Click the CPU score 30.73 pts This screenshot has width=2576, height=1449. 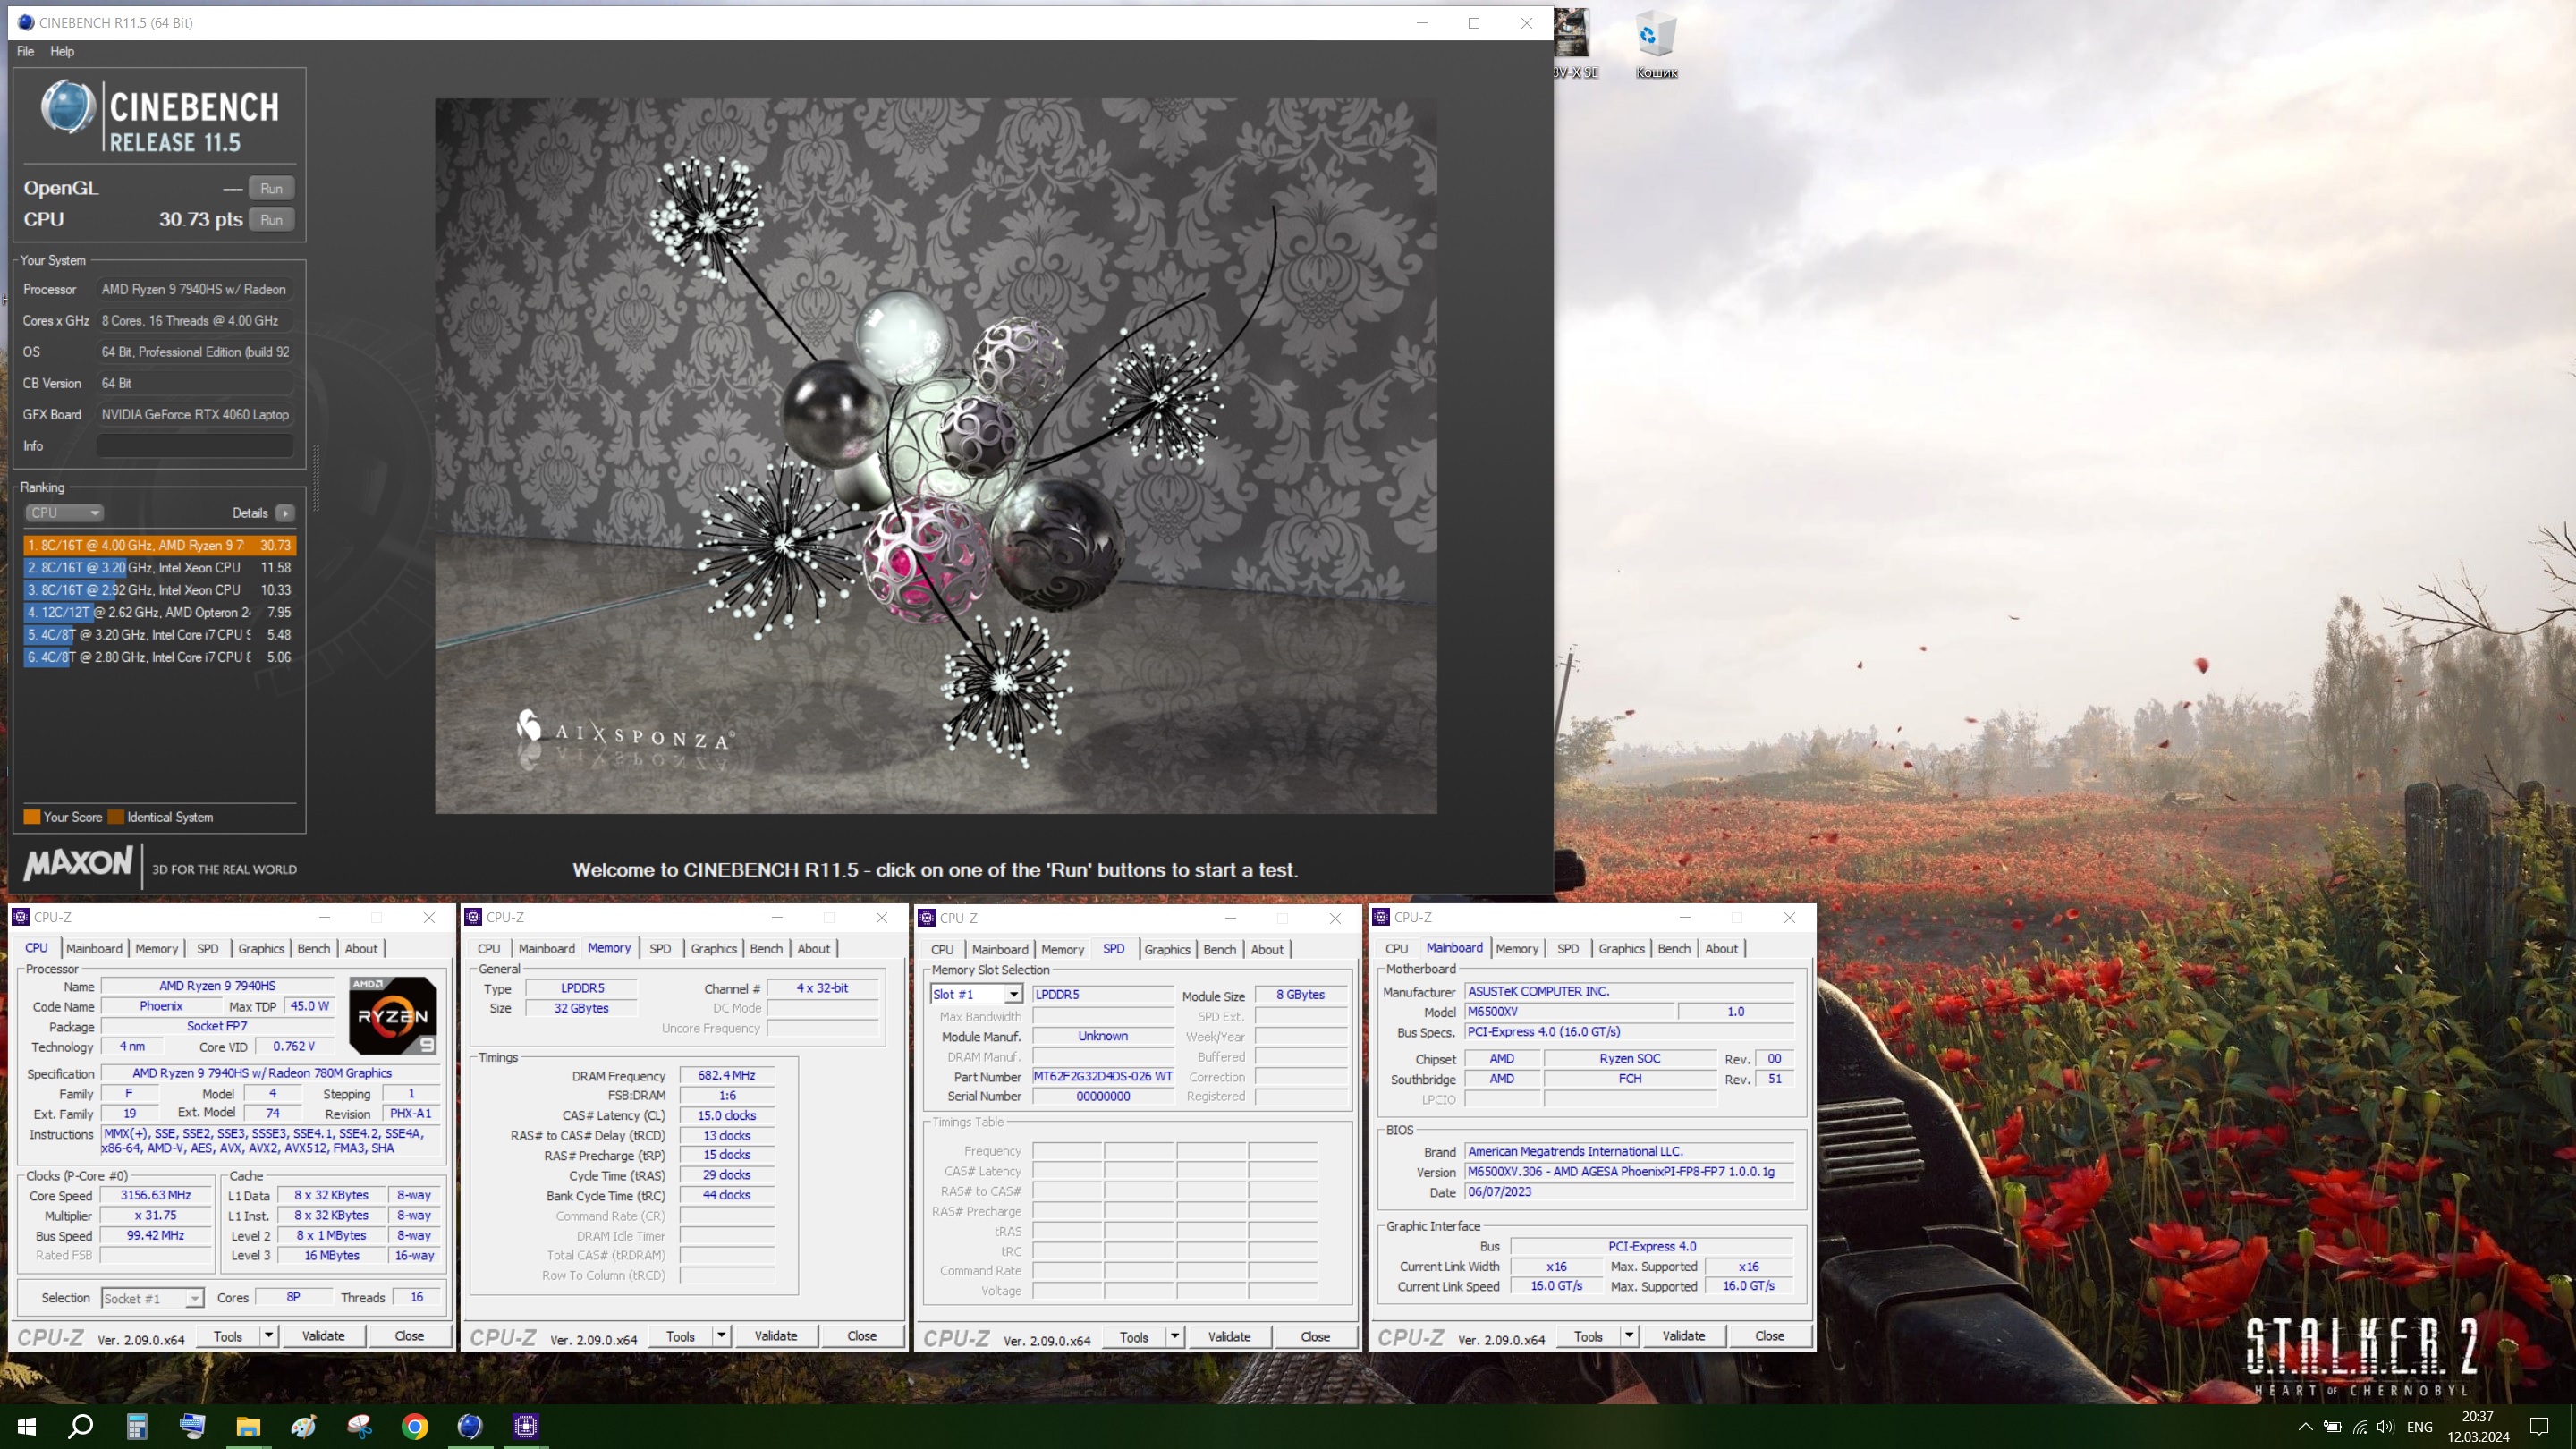pyautogui.click(x=201, y=220)
